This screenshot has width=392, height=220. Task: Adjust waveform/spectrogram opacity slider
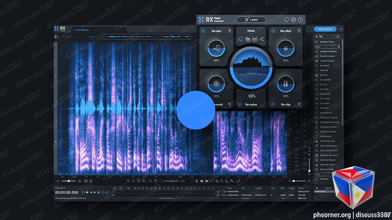[x=69, y=181]
